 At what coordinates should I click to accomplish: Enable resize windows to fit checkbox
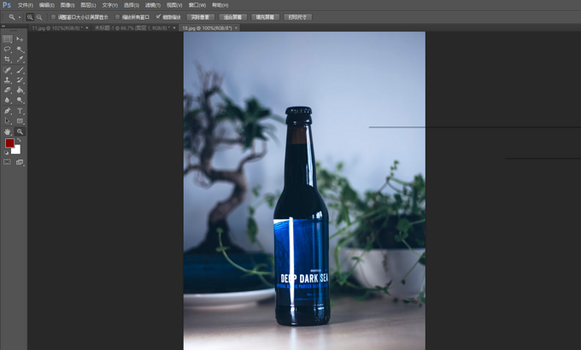pyautogui.click(x=53, y=17)
